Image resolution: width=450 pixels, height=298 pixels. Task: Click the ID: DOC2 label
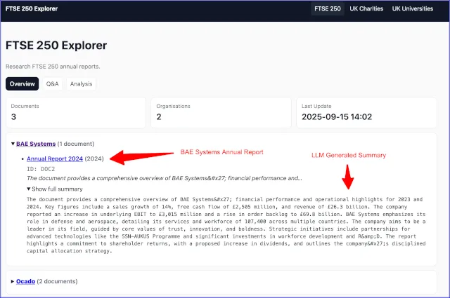coord(41,169)
